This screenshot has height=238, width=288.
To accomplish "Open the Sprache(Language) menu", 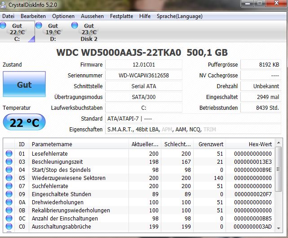I will 180,16.
